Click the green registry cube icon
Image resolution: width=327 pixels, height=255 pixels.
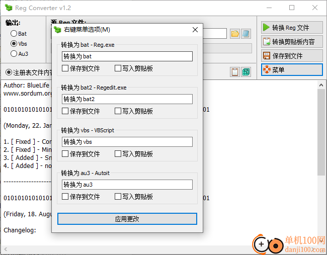246,72
